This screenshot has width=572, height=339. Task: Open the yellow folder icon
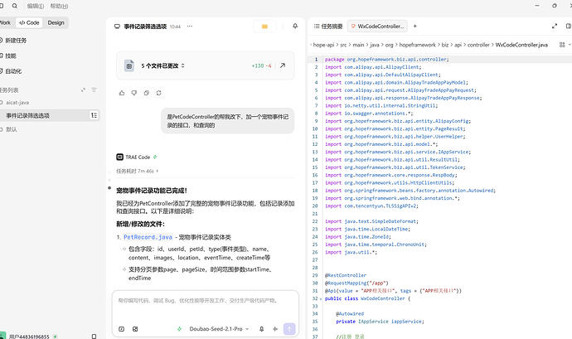[264, 27]
